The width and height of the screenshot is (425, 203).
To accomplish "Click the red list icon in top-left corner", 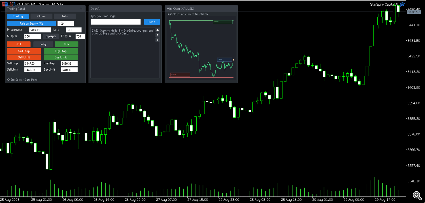I will [5, 4].
